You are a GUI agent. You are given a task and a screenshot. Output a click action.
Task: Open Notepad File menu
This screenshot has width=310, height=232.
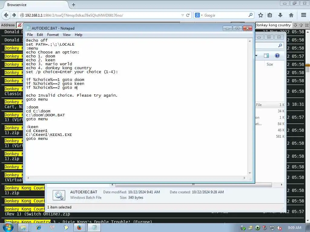tap(30, 35)
